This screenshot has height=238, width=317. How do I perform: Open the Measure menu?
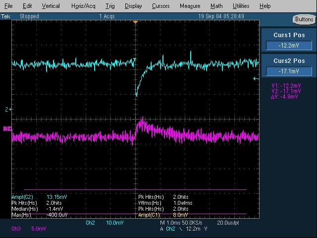pos(190,6)
